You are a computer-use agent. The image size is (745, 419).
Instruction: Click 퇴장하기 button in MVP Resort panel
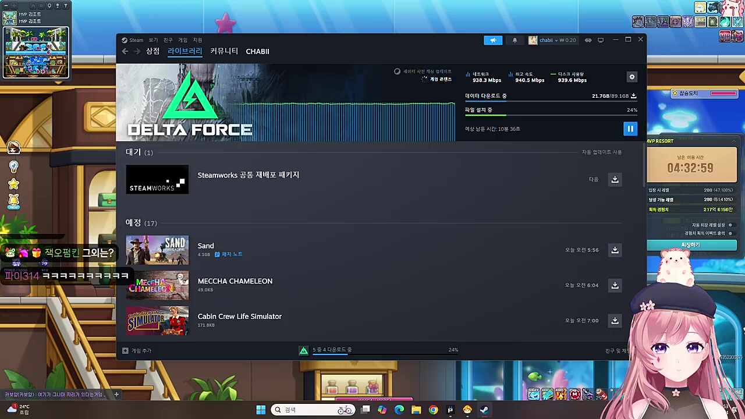coord(691,245)
